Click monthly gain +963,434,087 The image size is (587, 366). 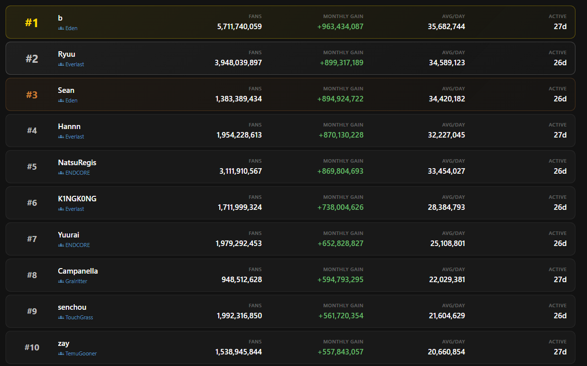pyautogui.click(x=340, y=27)
